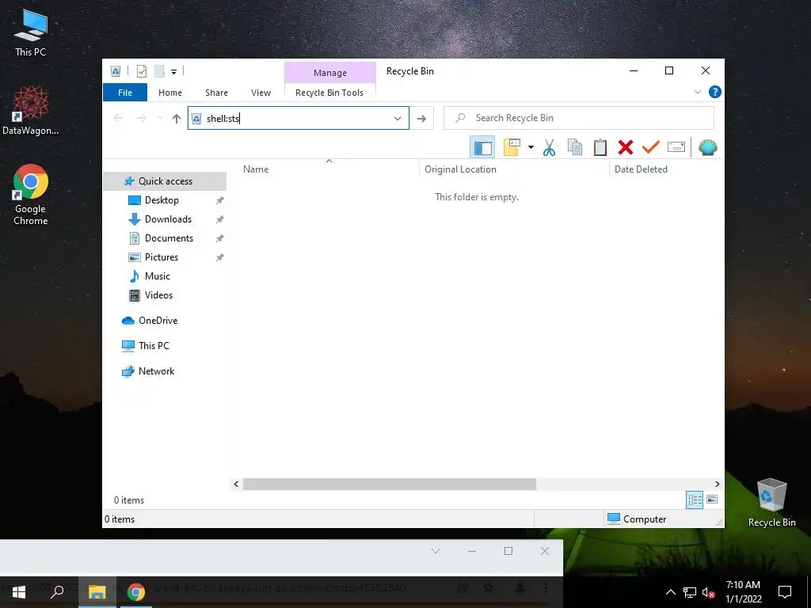
Task: Select OneDrive in navigation pane
Action: coord(158,321)
